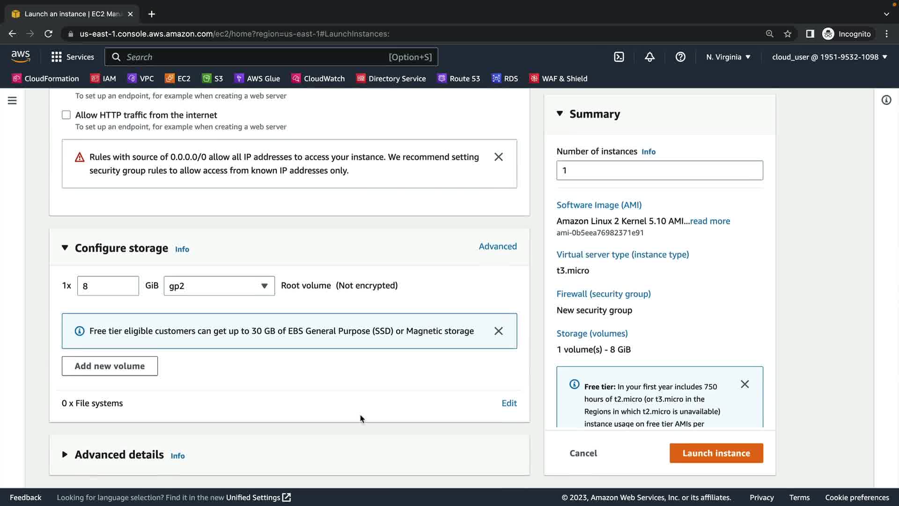This screenshot has width=899, height=506.
Task: Click the Launch instance button
Action: (716, 453)
